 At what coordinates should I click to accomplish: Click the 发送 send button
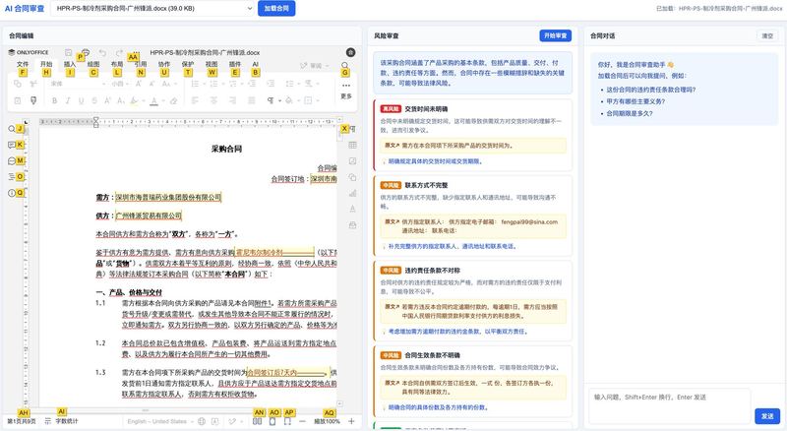tap(767, 416)
